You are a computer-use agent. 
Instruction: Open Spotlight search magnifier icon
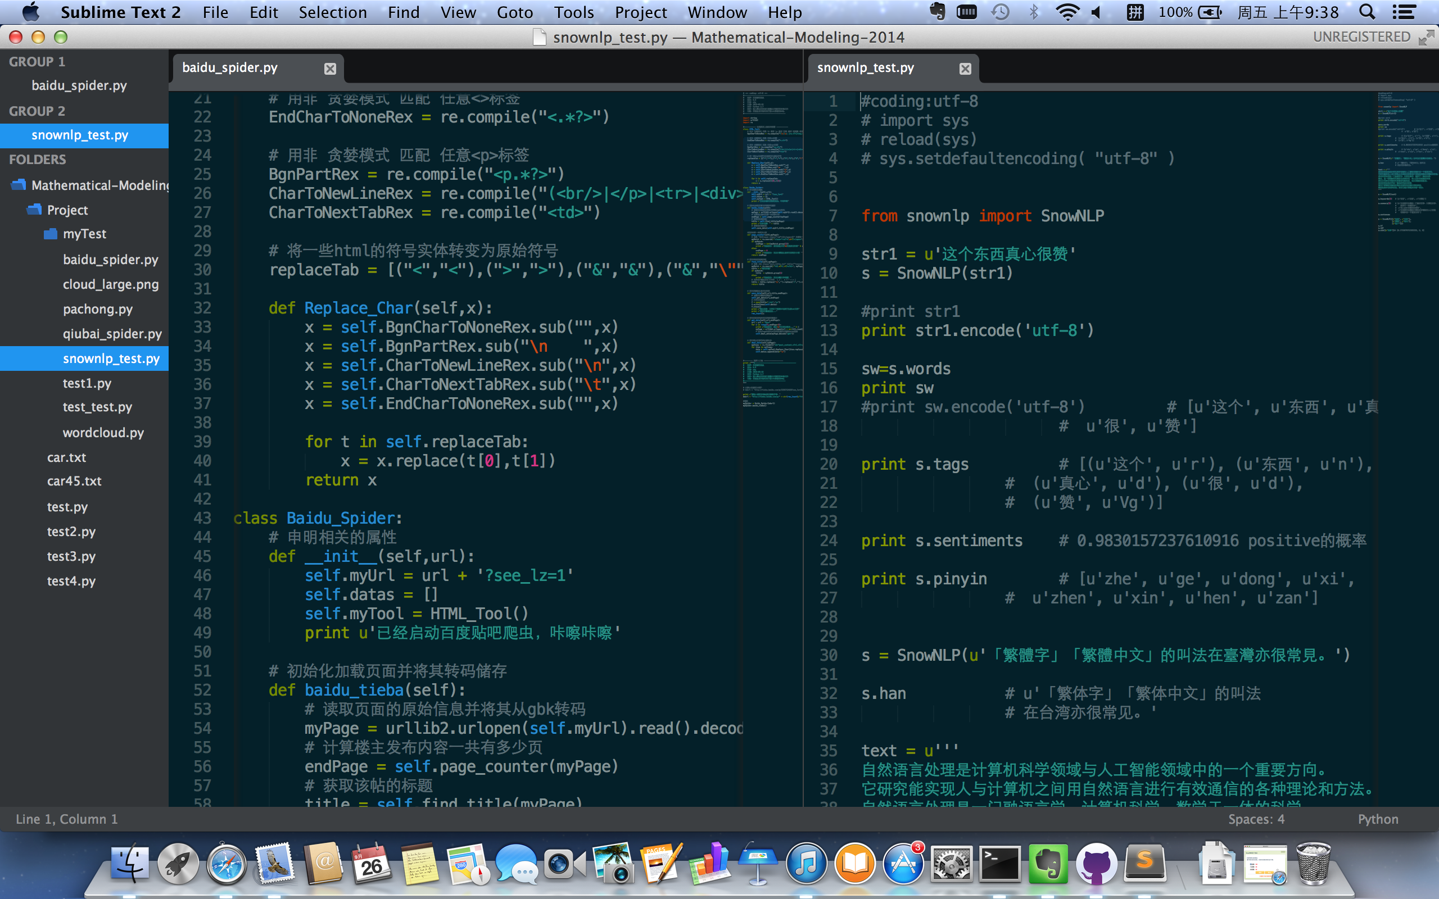tap(1367, 12)
